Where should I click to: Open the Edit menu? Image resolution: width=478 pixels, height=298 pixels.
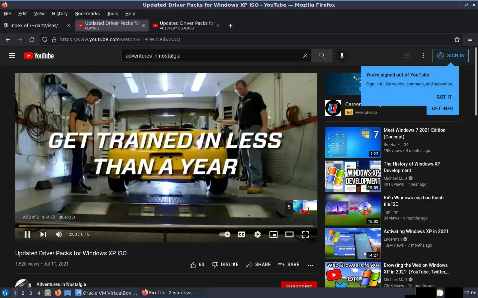tap(23, 14)
